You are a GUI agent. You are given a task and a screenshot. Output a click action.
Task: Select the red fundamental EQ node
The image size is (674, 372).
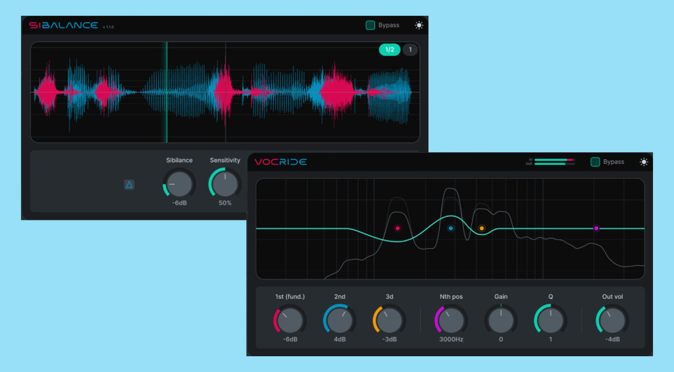click(x=397, y=228)
